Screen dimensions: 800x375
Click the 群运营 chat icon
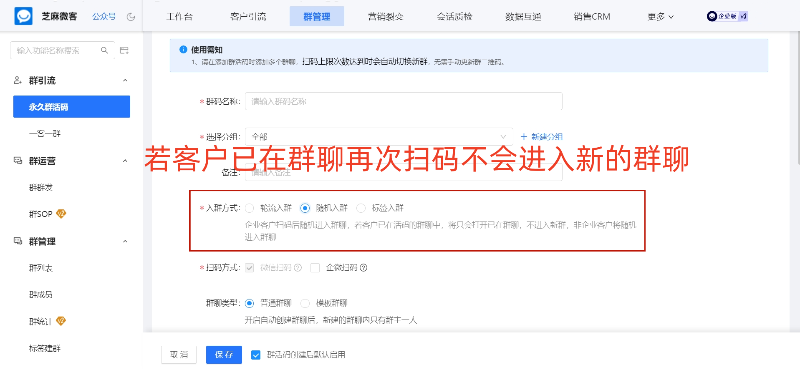[18, 161]
